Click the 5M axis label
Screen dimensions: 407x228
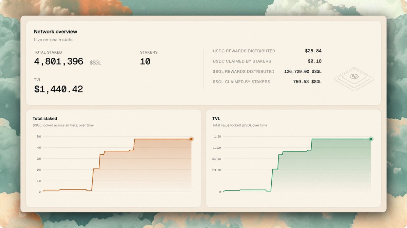(39, 137)
